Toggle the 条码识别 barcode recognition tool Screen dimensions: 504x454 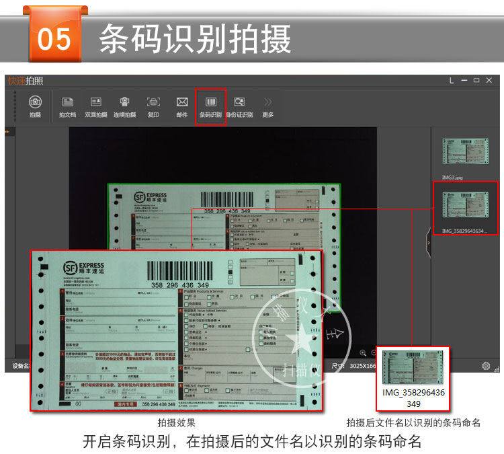click(x=211, y=106)
